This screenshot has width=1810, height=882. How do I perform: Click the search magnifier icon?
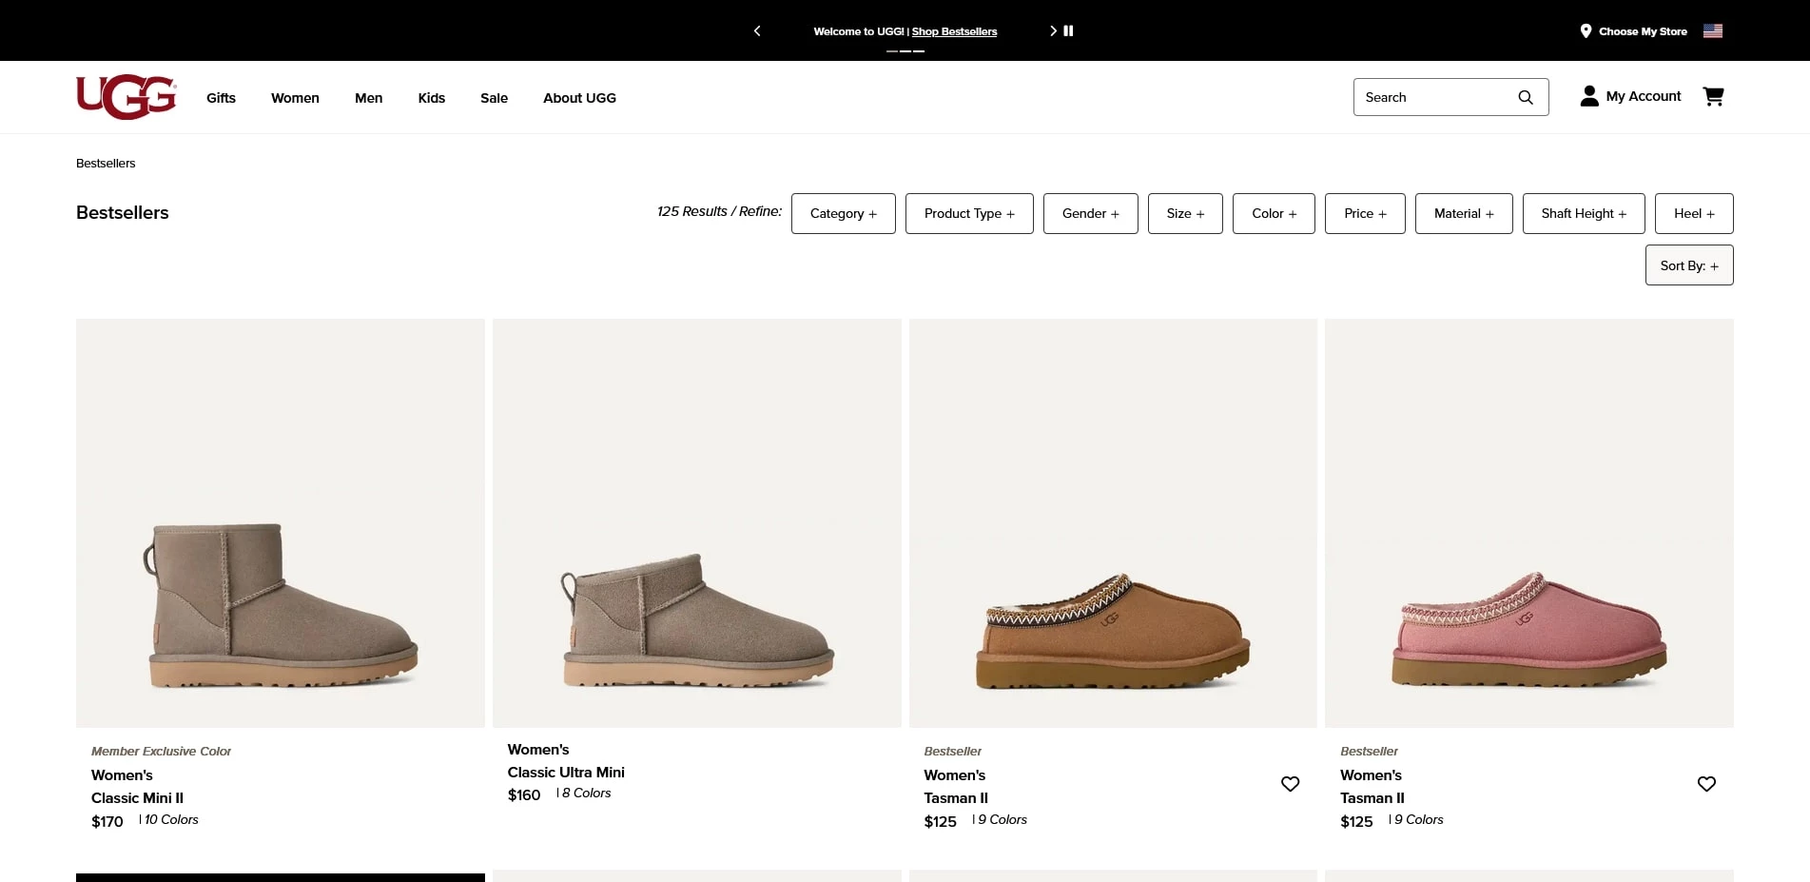tap(1526, 96)
